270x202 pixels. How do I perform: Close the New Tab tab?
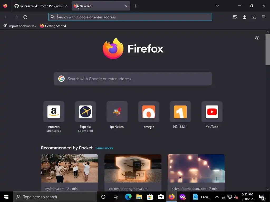coord(126,6)
